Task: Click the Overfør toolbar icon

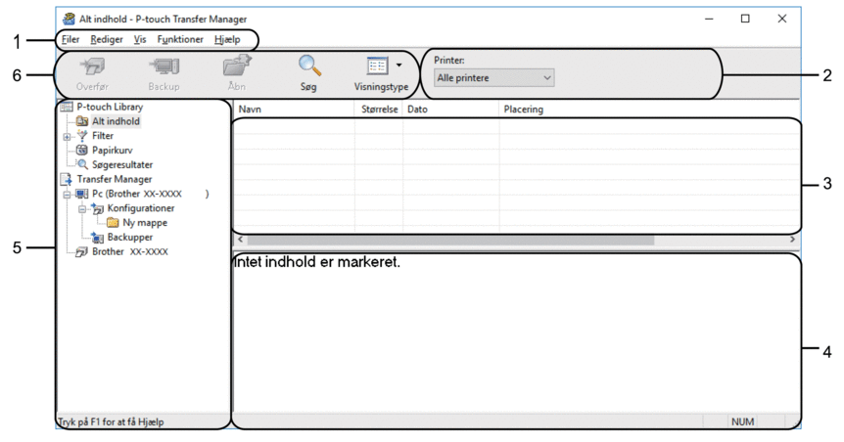Action: (92, 66)
